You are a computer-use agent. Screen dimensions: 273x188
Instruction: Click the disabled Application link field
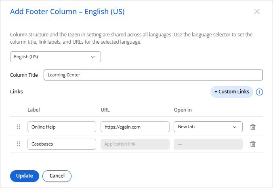(x=135, y=144)
